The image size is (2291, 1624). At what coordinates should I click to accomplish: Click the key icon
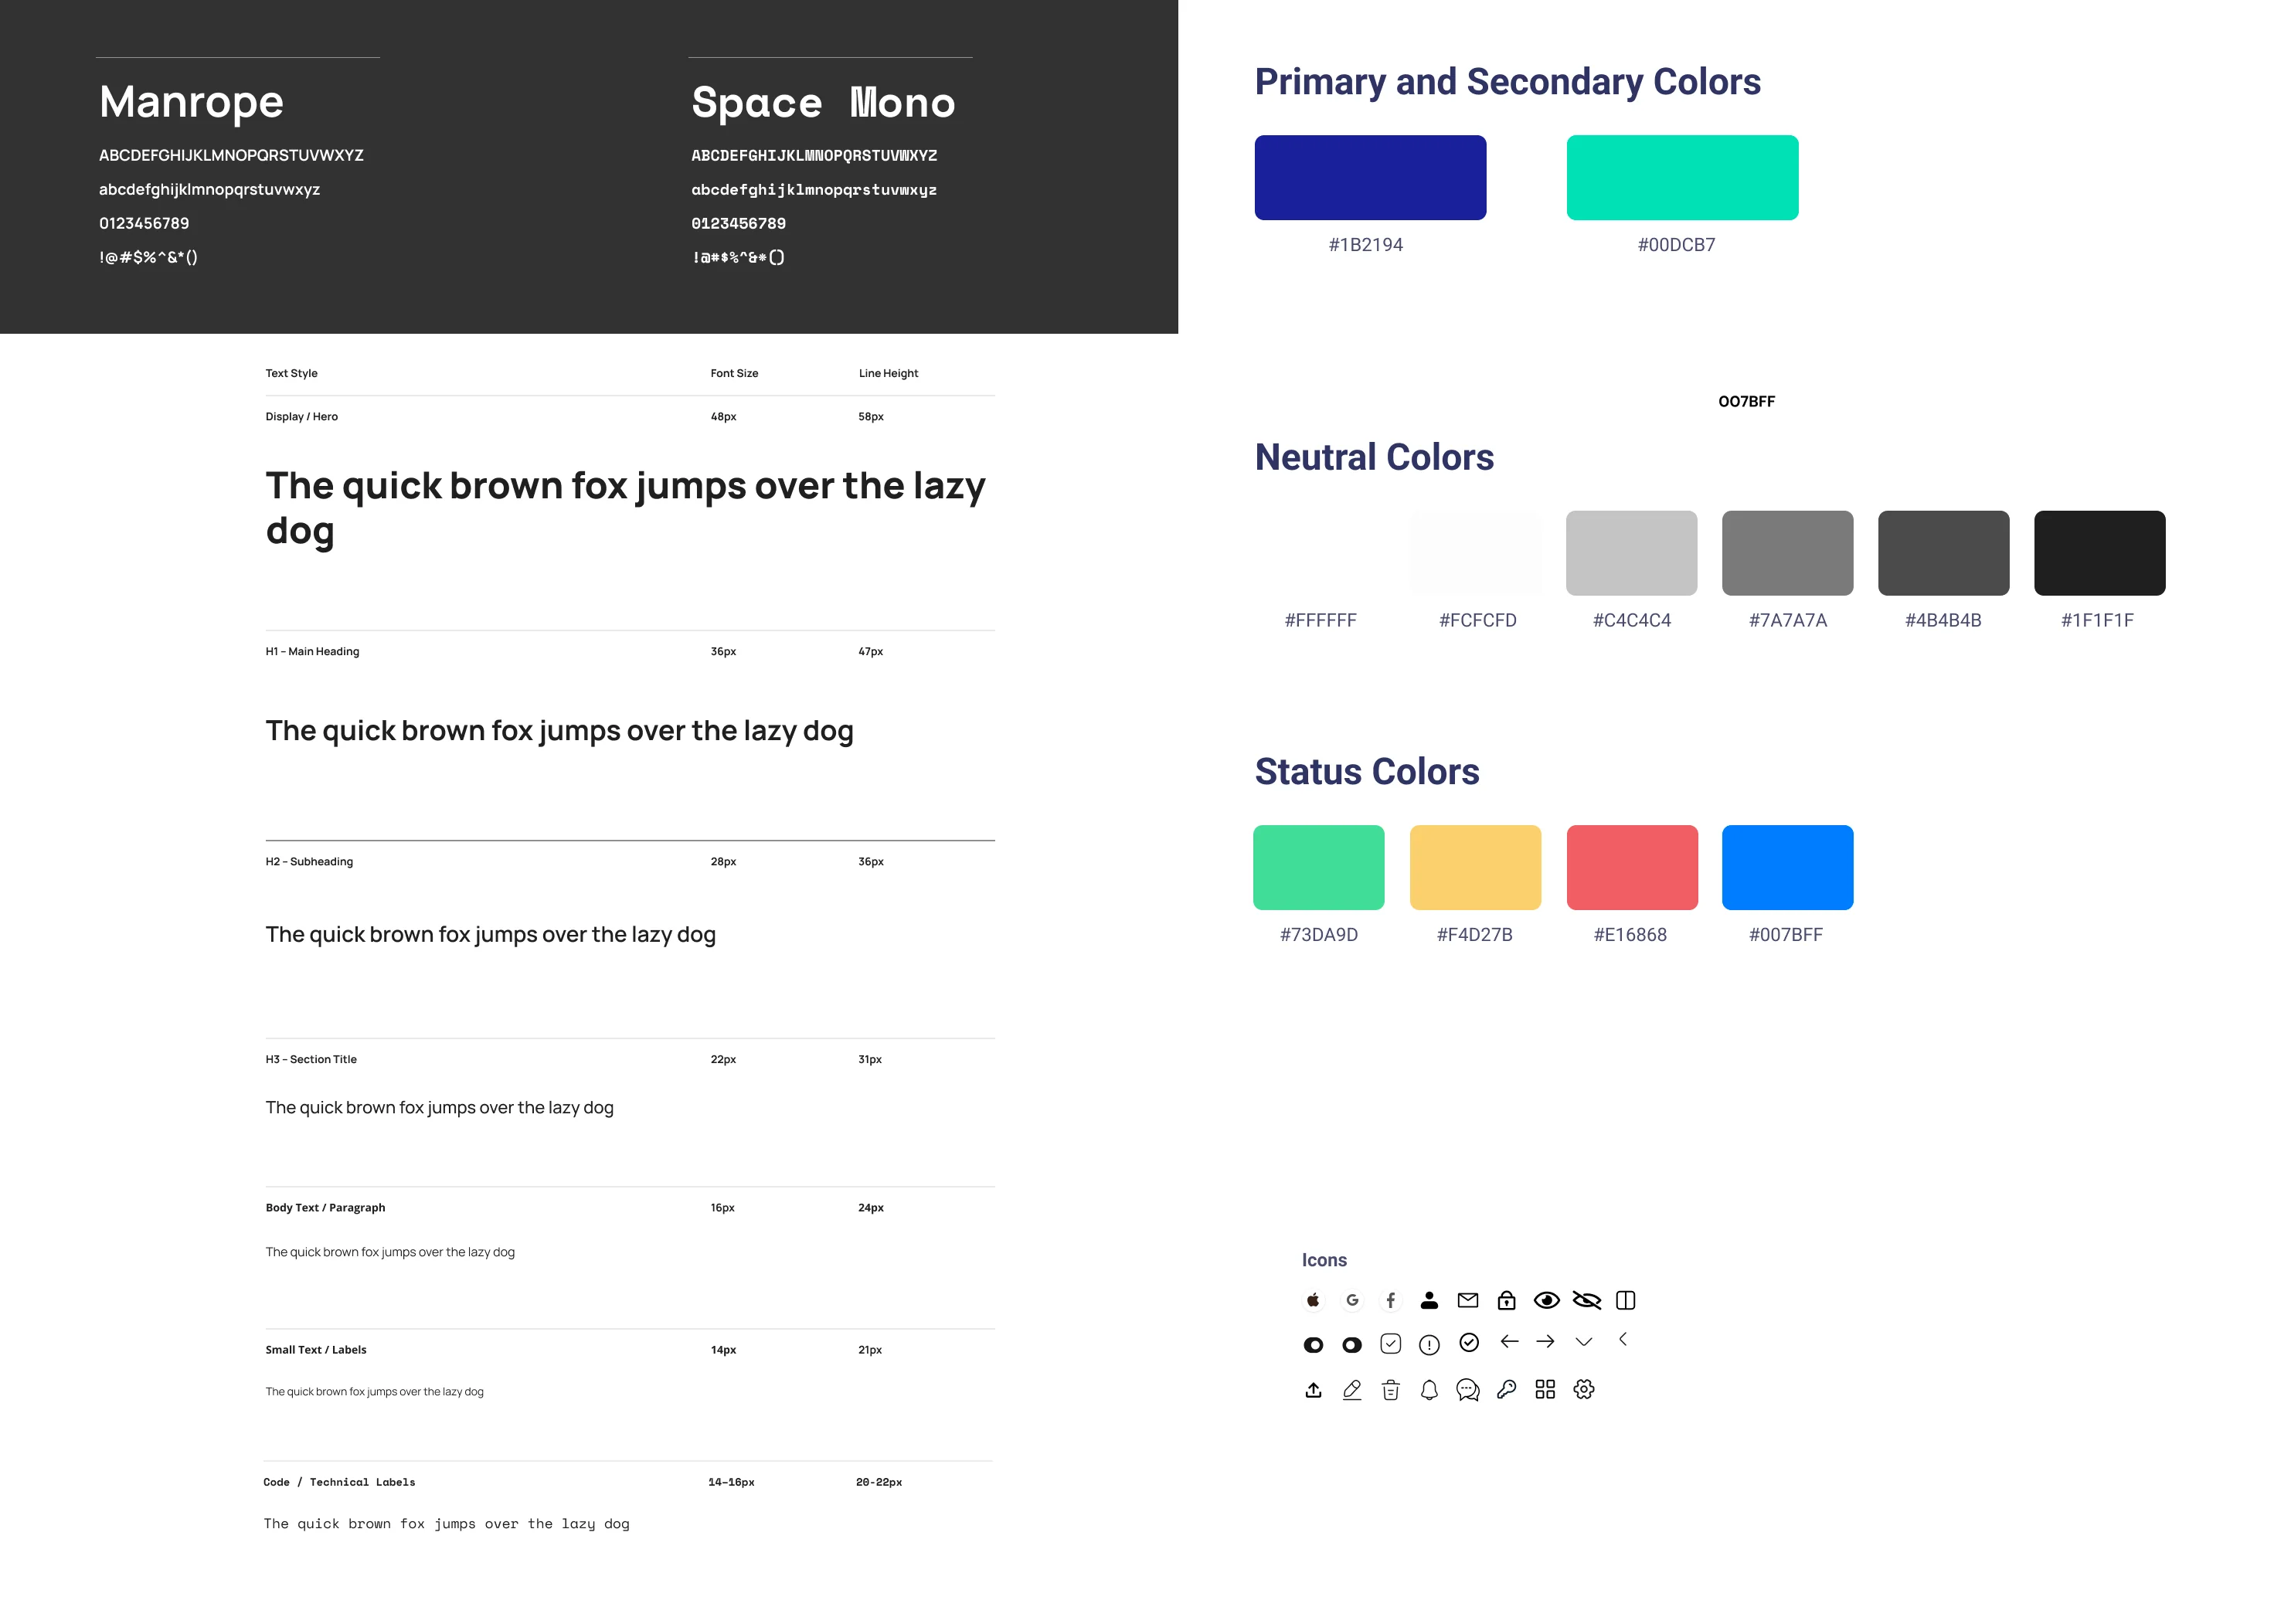(x=1507, y=1389)
